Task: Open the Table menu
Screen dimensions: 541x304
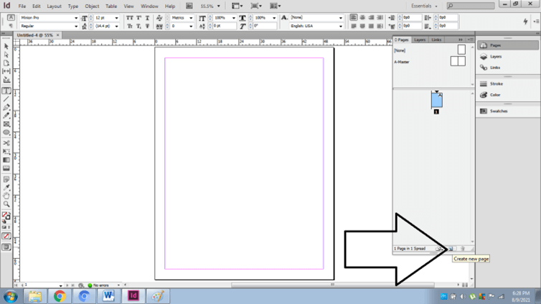Action: click(111, 6)
